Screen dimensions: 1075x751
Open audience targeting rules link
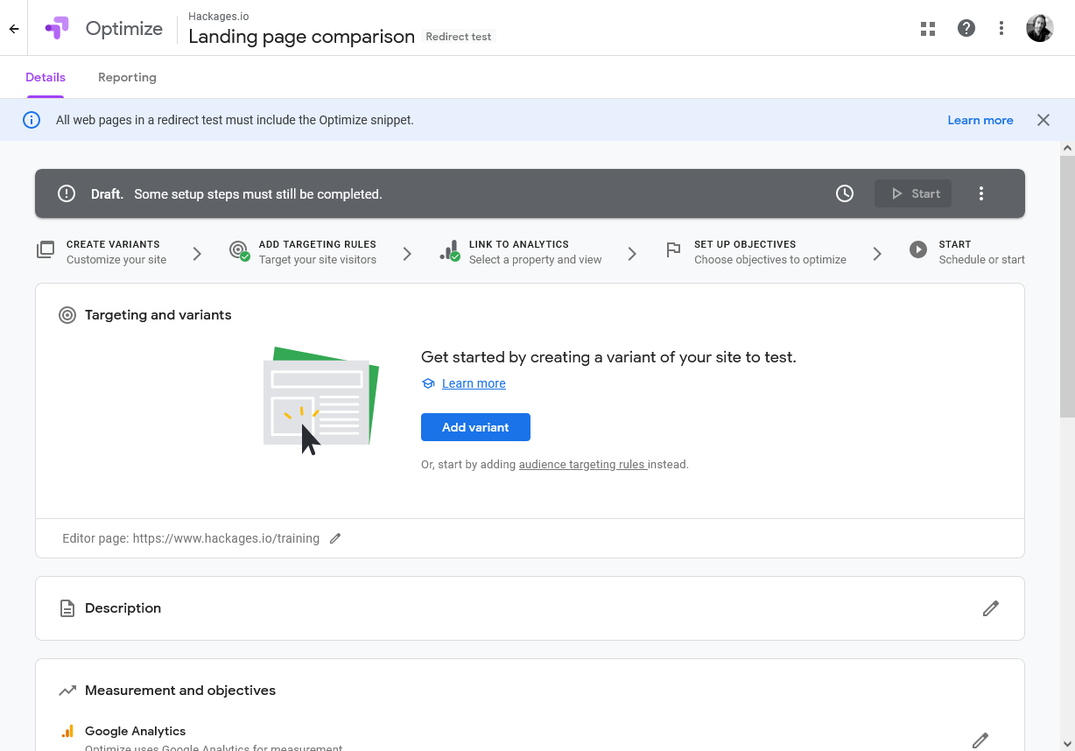click(x=582, y=465)
